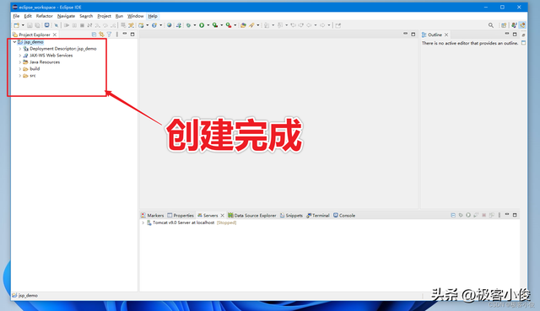Open the New wizard dropdown arrow

[x=23, y=25]
